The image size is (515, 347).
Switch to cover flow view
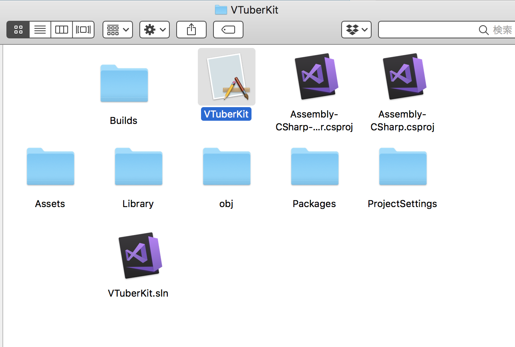point(83,30)
